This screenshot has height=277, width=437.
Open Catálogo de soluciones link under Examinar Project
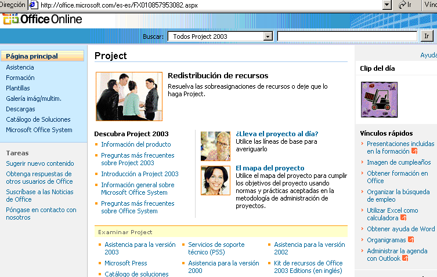(x=136, y=274)
